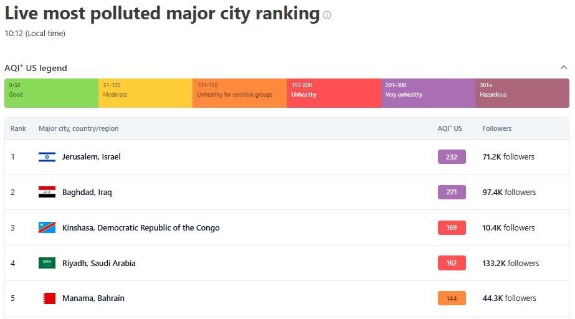Click the Hazardous 301+ legend swatch
Viewport: 575px width, 319px height.
pos(522,93)
